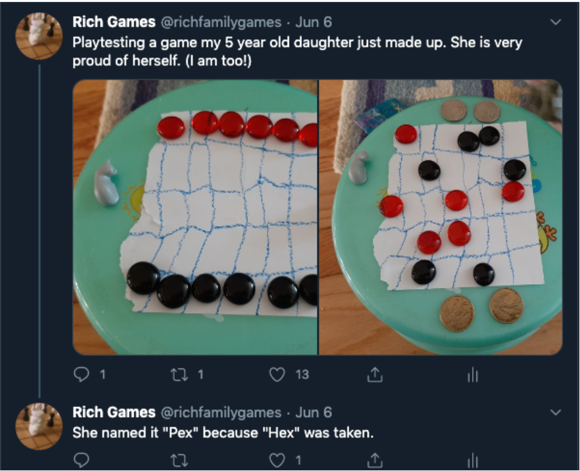The height and width of the screenshot is (471, 580).
Task: Like the "Pex" tweet with heart icon
Action: pyautogui.click(x=277, y=460)
